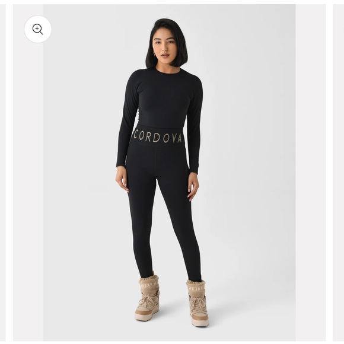Show the previous gallery image at left edge
The image size is (344, 344).
pyautogui.click(x=2, y=173)
